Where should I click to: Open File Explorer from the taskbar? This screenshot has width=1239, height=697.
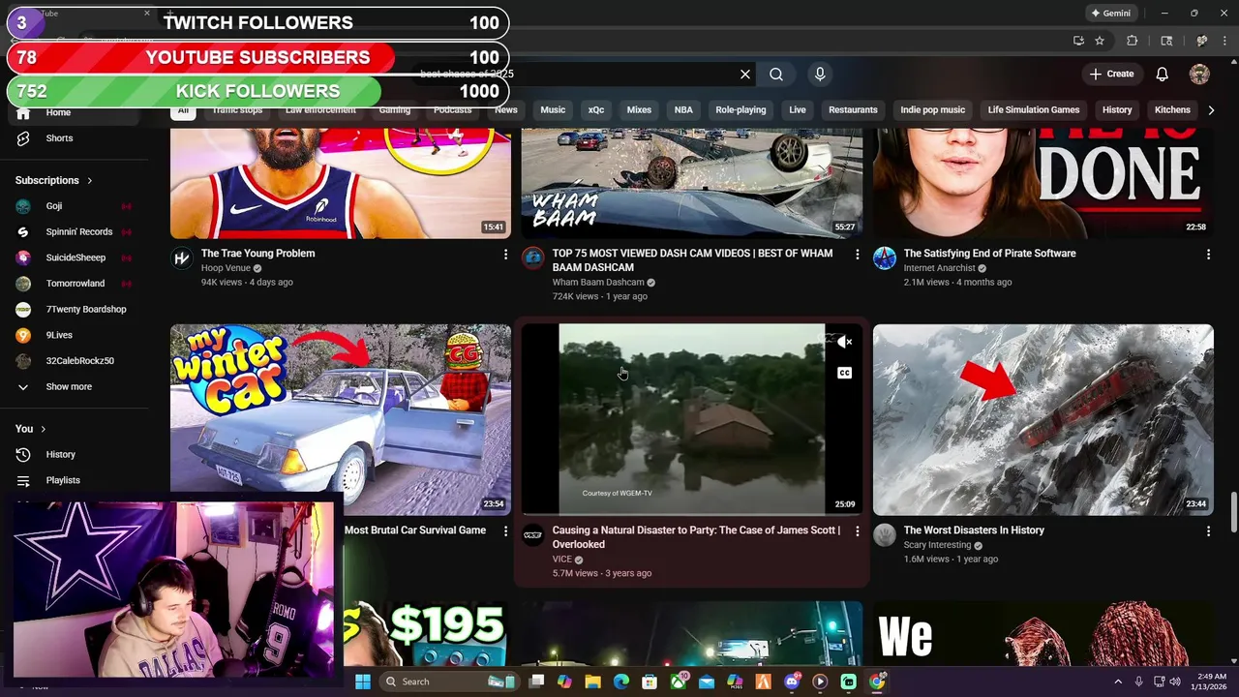[592, 682]
